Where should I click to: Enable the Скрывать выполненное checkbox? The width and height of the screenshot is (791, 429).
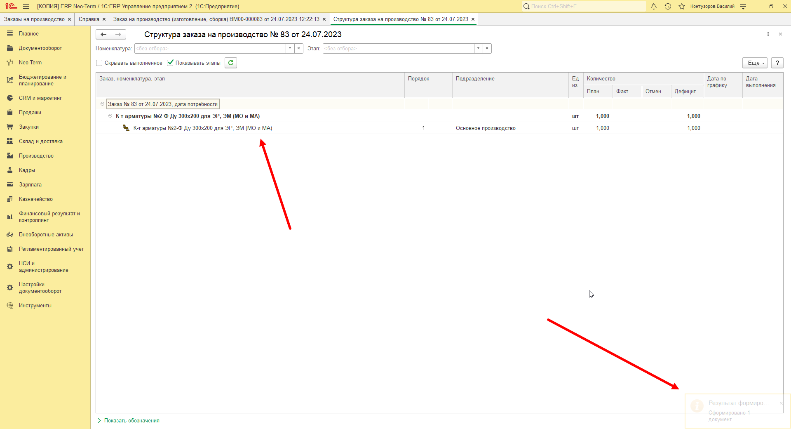point(99,63)
